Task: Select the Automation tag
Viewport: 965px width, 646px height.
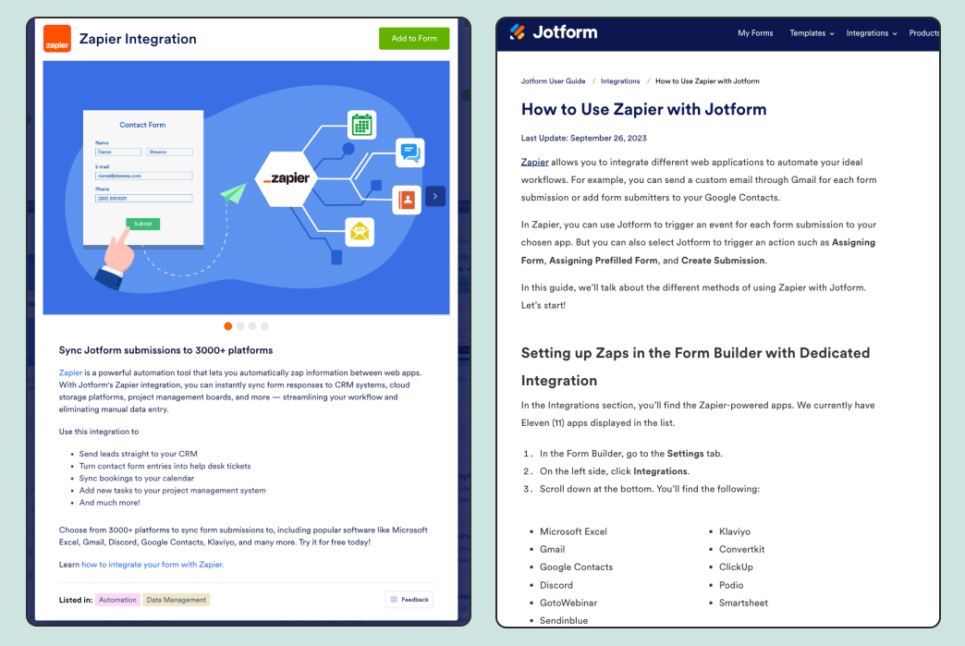Action: [x=117, y=600]
